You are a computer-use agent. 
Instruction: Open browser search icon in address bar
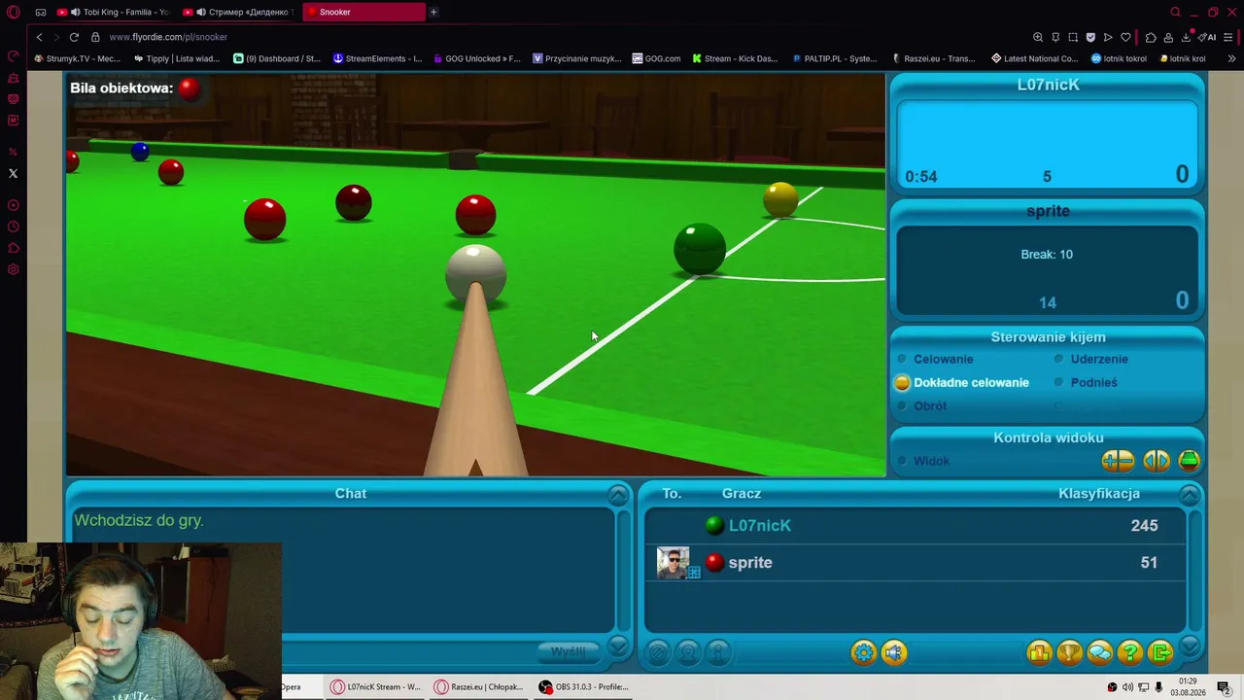[1038, 37]
